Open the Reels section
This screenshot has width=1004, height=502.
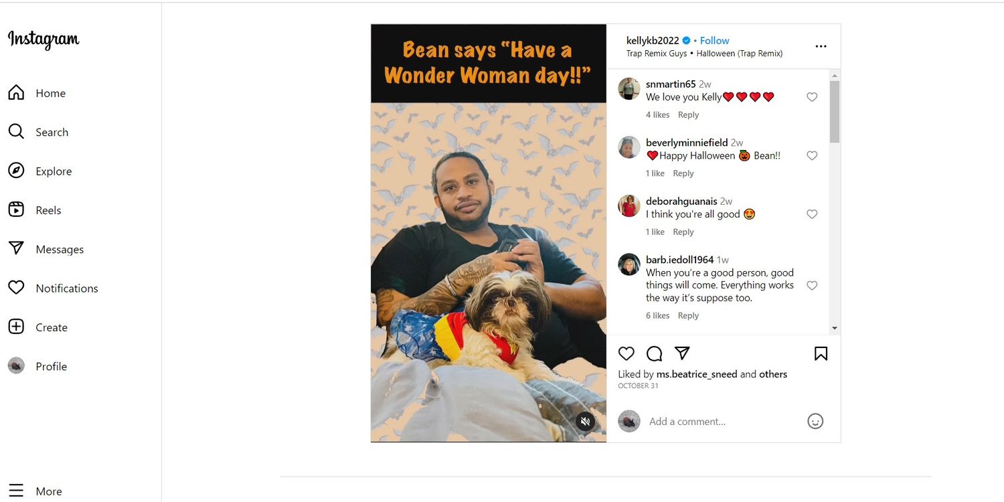pyautogui.click(x=35, y=210)
